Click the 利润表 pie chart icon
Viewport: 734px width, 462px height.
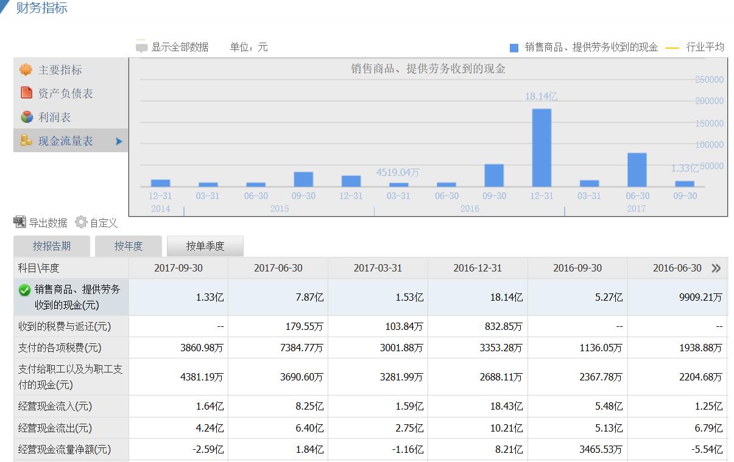click(x=26, y=117)
